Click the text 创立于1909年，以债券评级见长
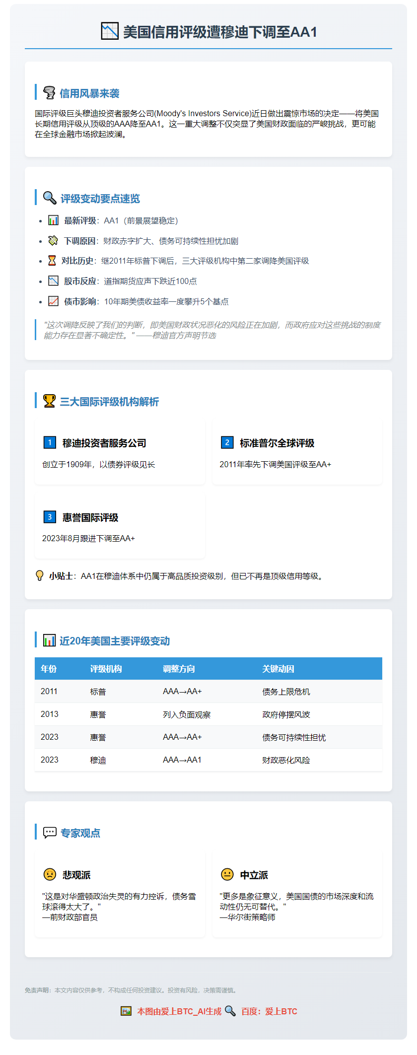417x1055 pixels. [x=99, y=464]
